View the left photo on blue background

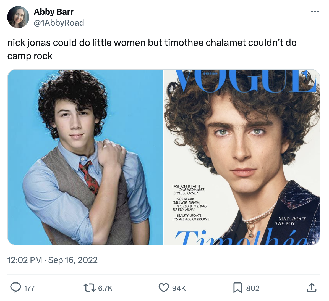(x=85, y=157)
